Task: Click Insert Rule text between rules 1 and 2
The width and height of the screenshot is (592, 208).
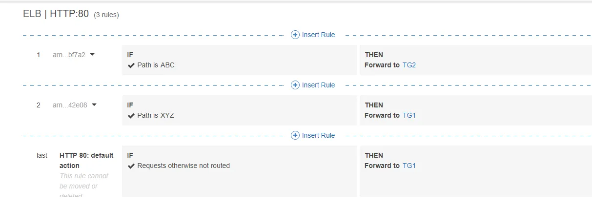Action: coord(318,85)
